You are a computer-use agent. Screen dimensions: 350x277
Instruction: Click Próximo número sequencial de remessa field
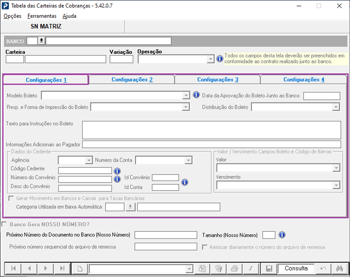166,247
